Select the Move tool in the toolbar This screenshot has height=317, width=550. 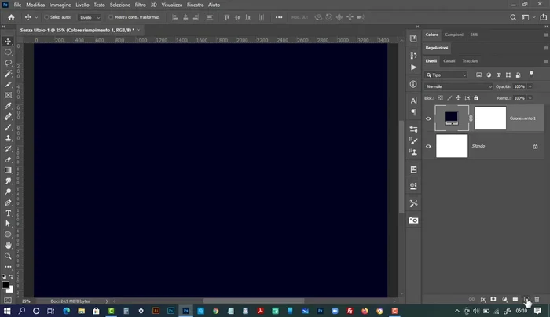(9, 41)
